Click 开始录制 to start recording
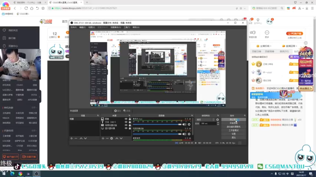Viewport: 316px width, 177px height. (x=233, y=123)
